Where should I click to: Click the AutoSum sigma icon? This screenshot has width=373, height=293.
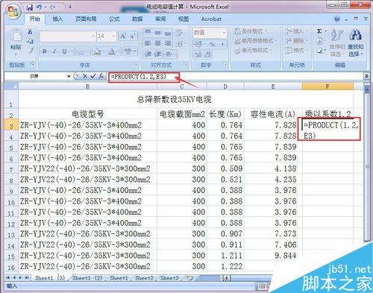[319, 31]
